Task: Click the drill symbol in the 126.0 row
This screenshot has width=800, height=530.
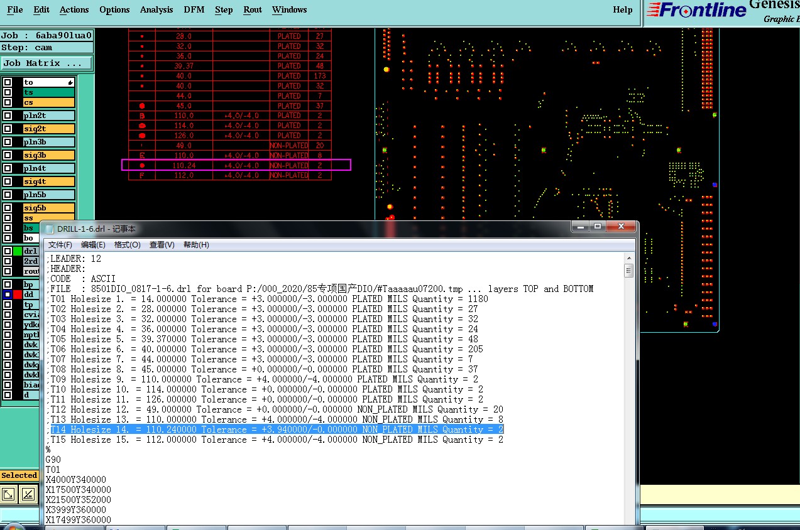Action: (142, 136)
